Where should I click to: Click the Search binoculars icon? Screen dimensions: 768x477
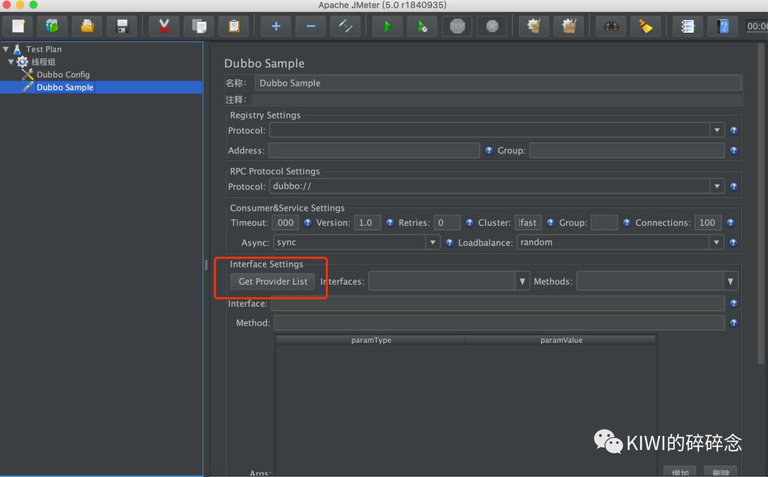tap(611, 26)
